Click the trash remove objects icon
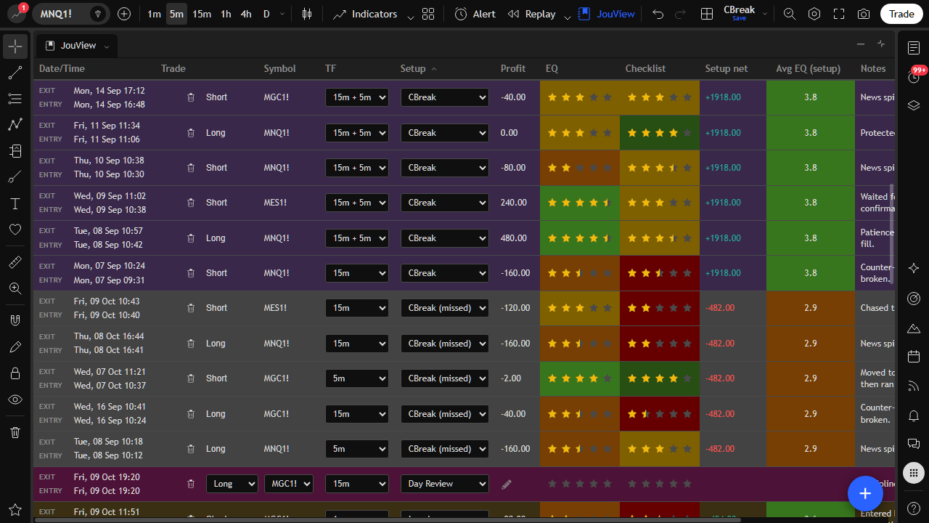 15,432
